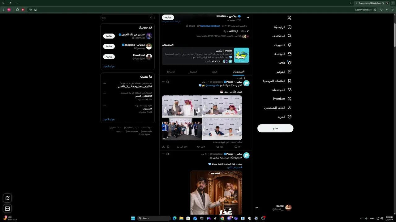The image size is (396, 222).
Task: Switch to the Highlights (المميزة) tab
Action: coord(193,72)
